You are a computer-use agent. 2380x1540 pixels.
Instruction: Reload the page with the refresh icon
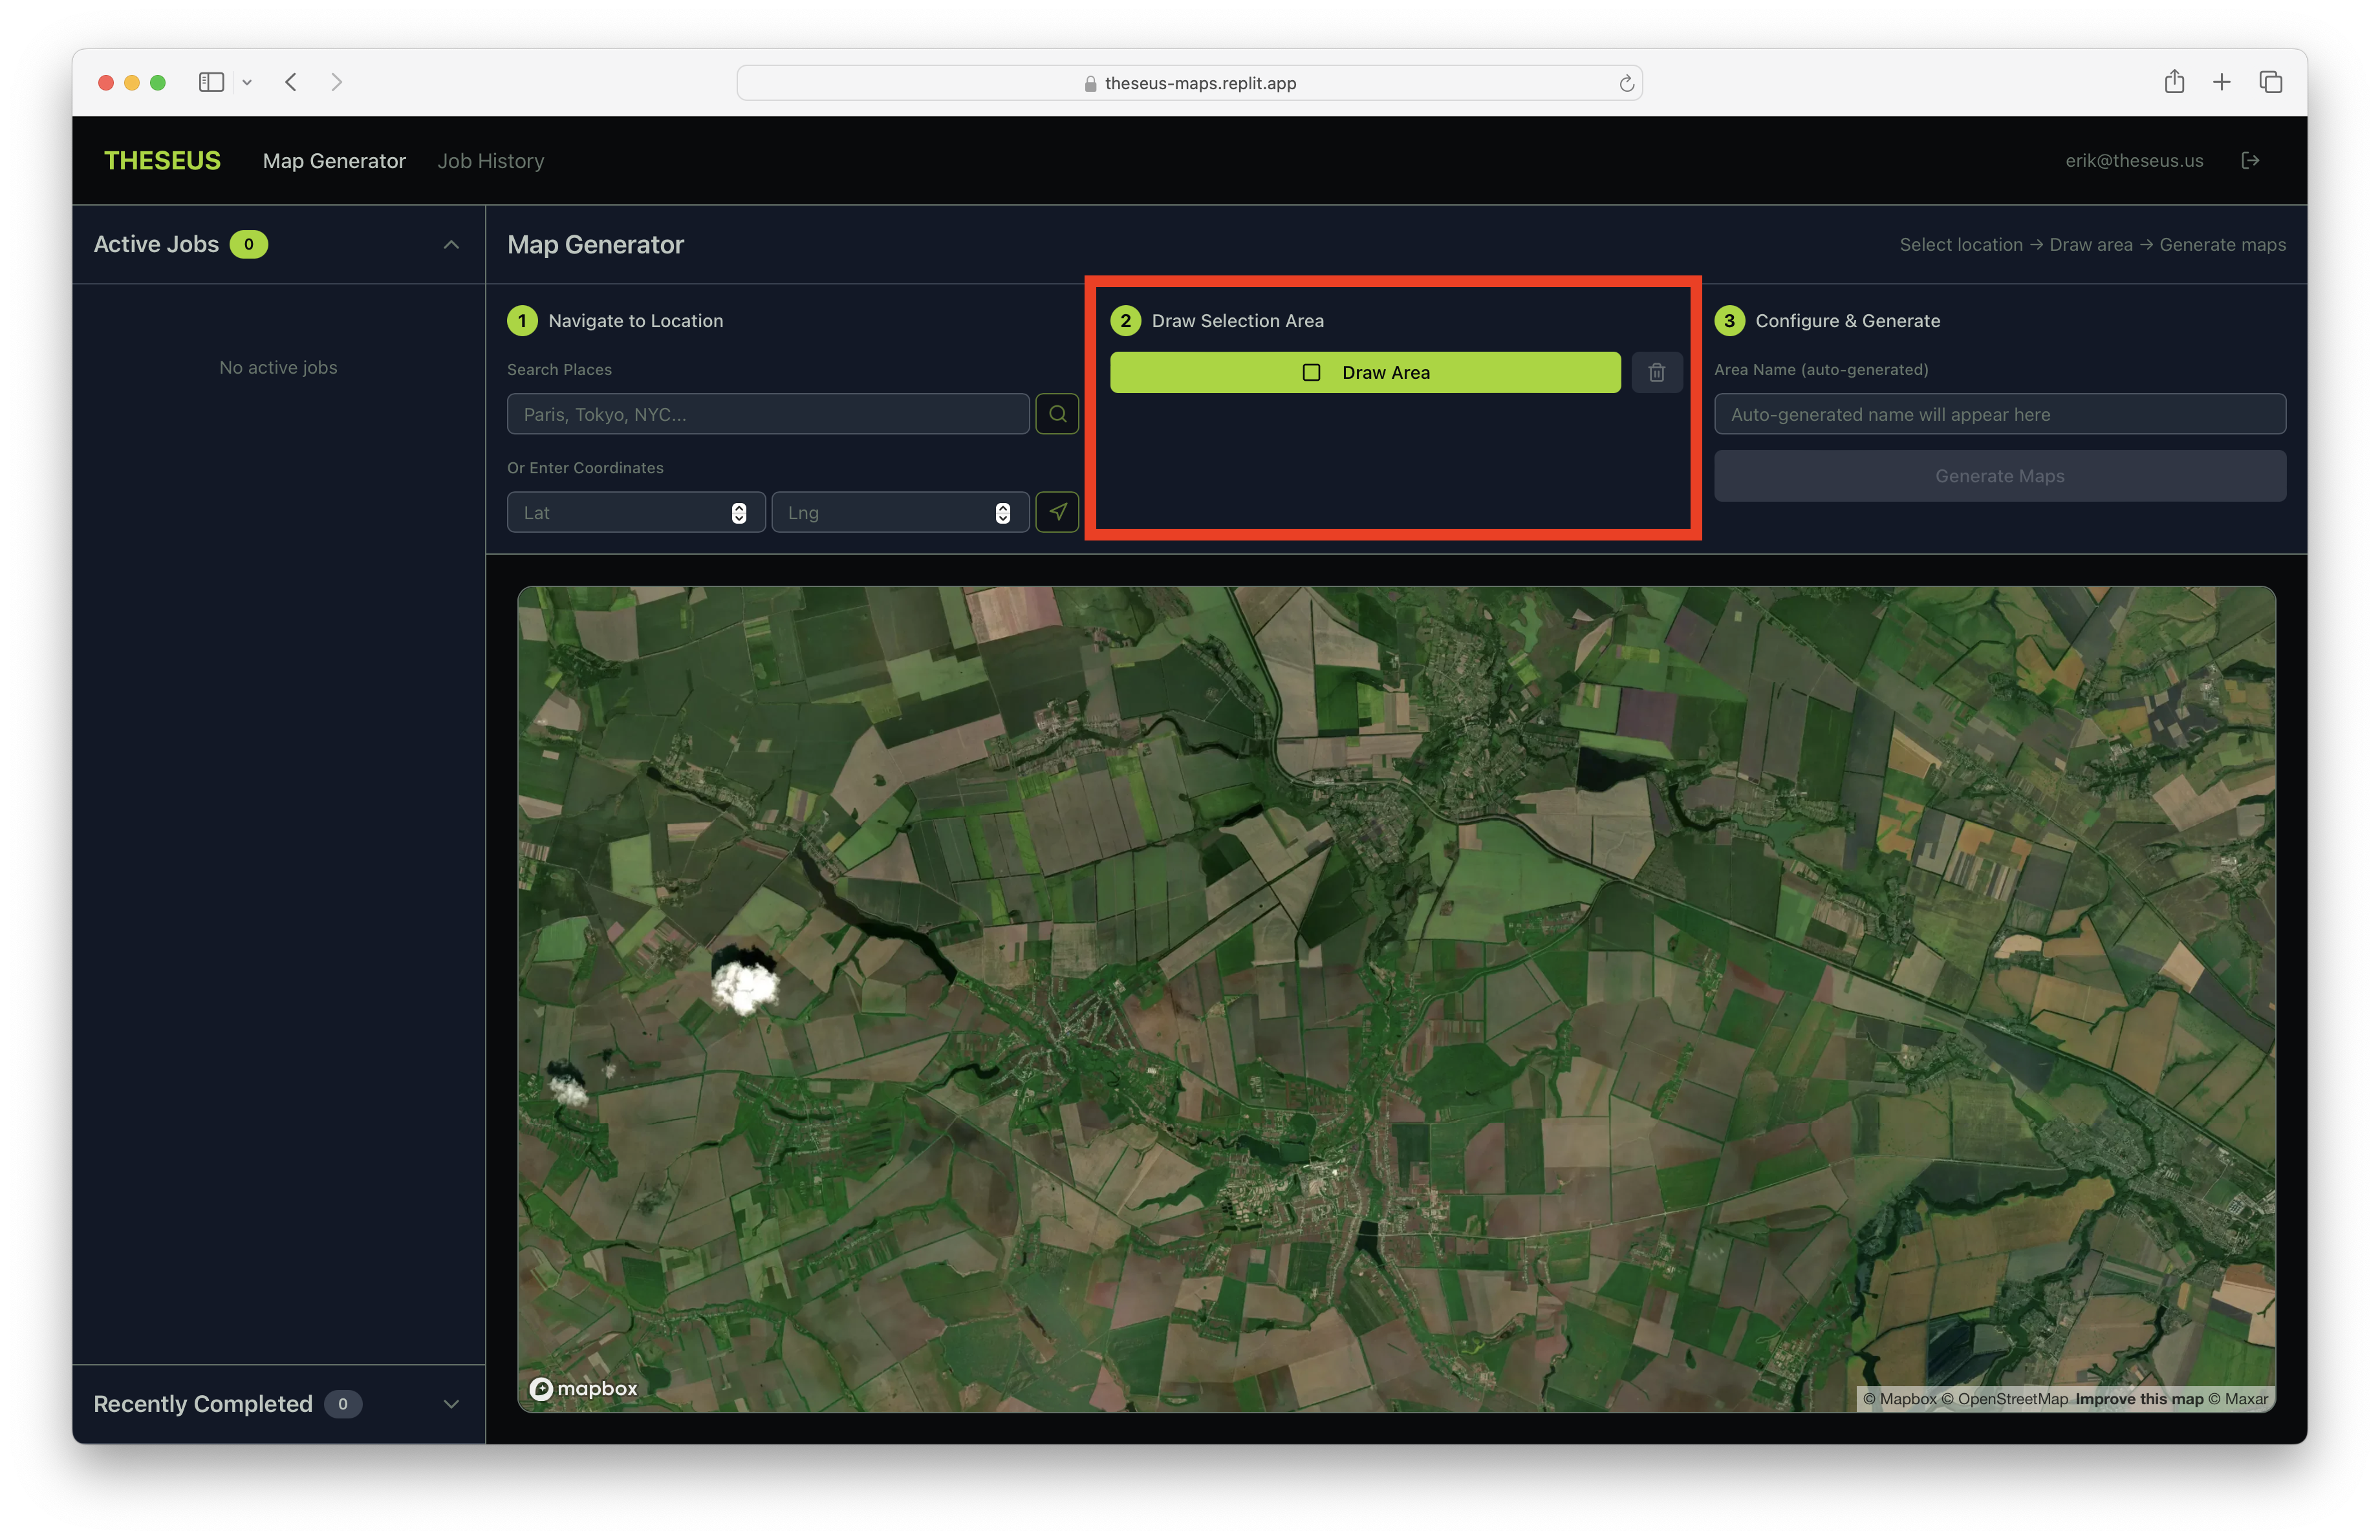coord(1626,83)
